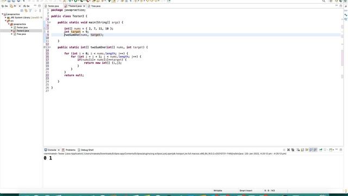Select JRE System Library entry
348x196 pixels.
24,17
